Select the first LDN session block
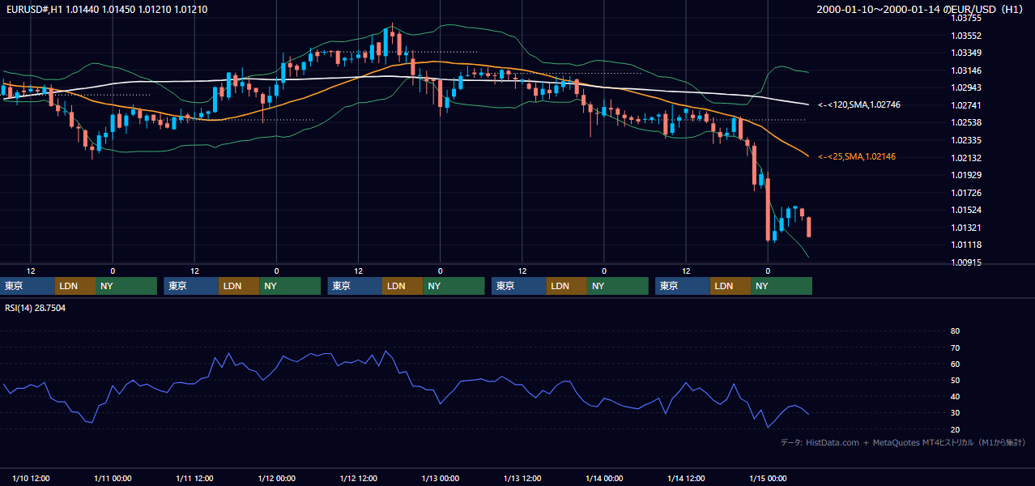Screen dimensions: 1035x486 click(x=75, y=286)
